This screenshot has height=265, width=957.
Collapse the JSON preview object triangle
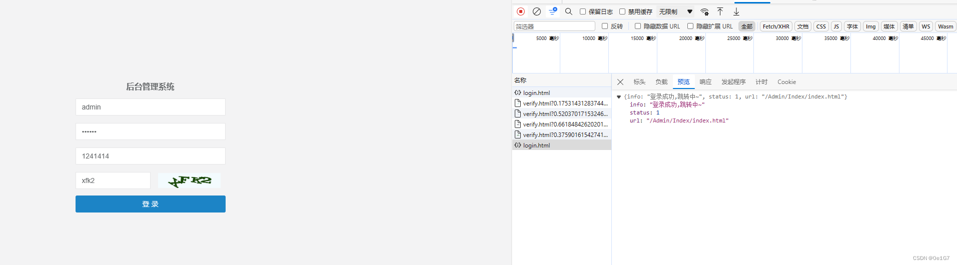(x=619, y=97)
